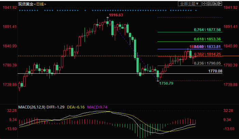
Task: Click the 现货黄金 chart title
Action: (x=26, y=4)
